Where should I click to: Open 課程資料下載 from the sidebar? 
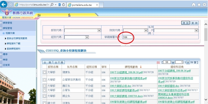click(x=13, y=44)
